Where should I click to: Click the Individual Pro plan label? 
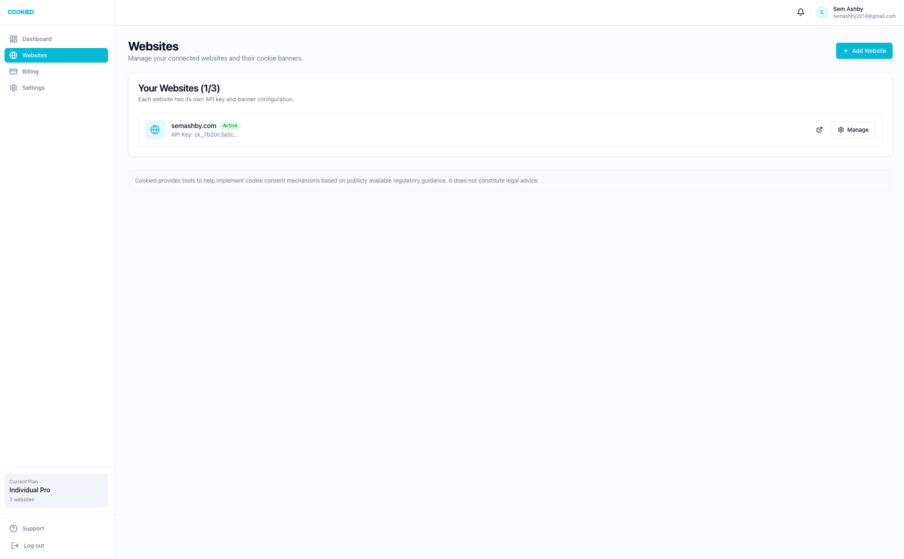29,489
